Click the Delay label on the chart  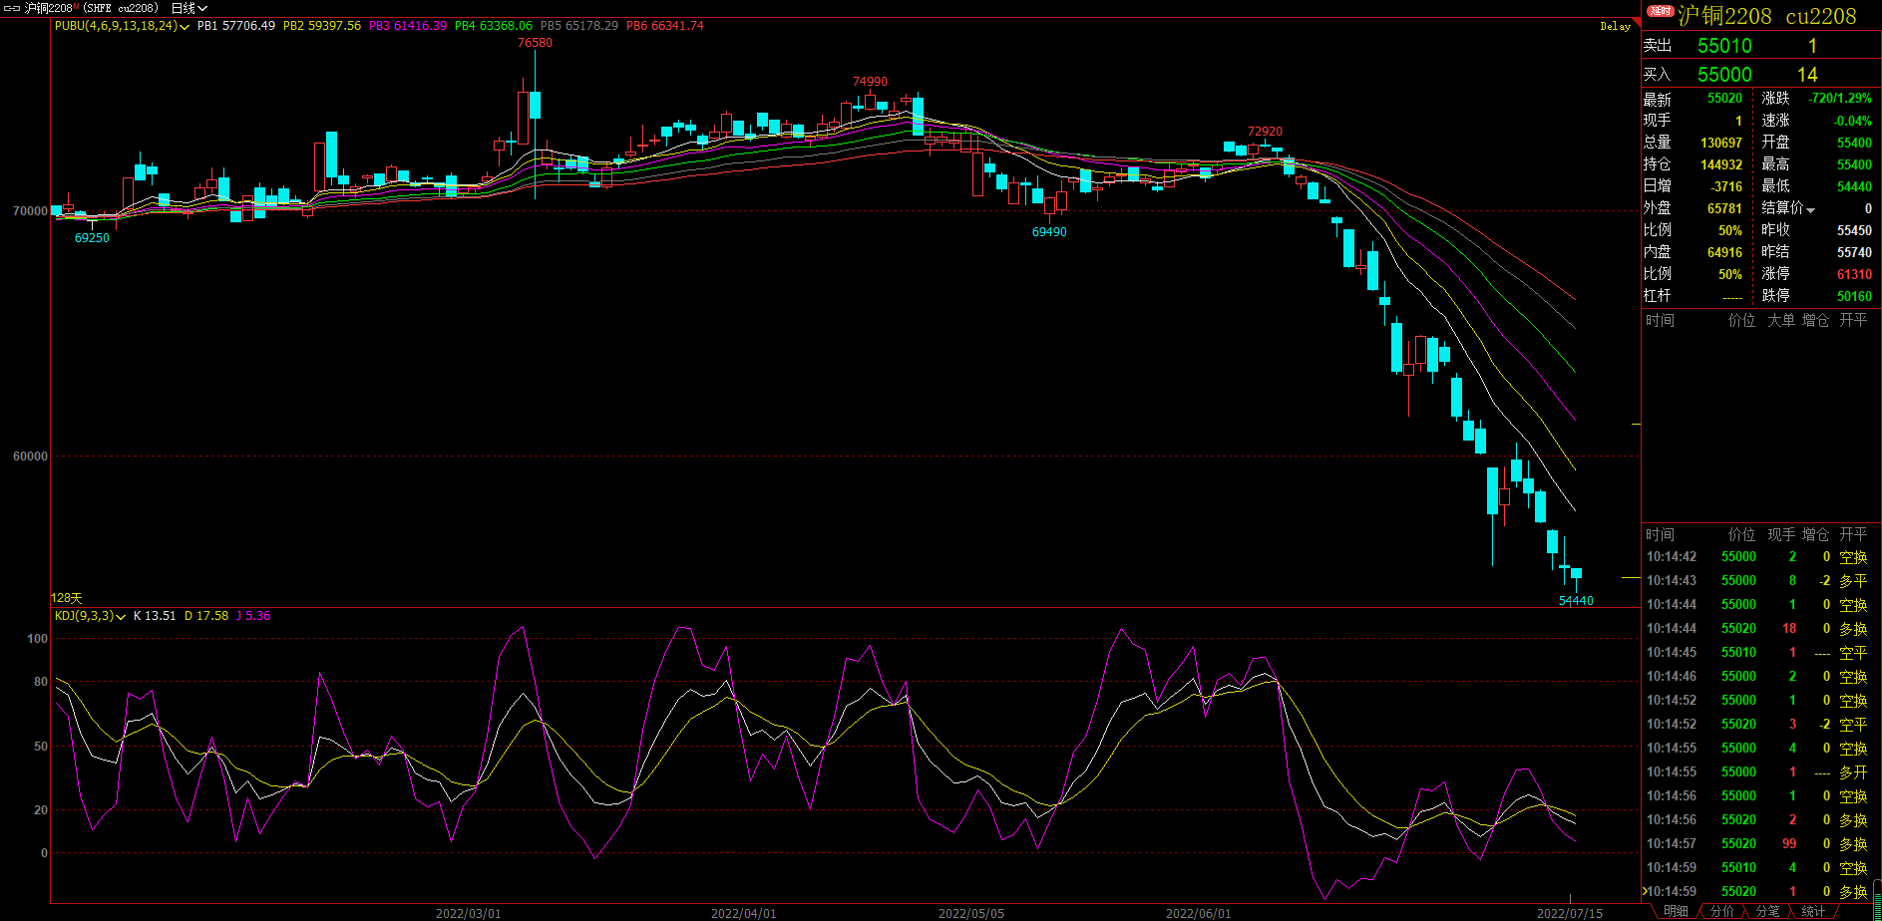click(x=1615, y=27)
